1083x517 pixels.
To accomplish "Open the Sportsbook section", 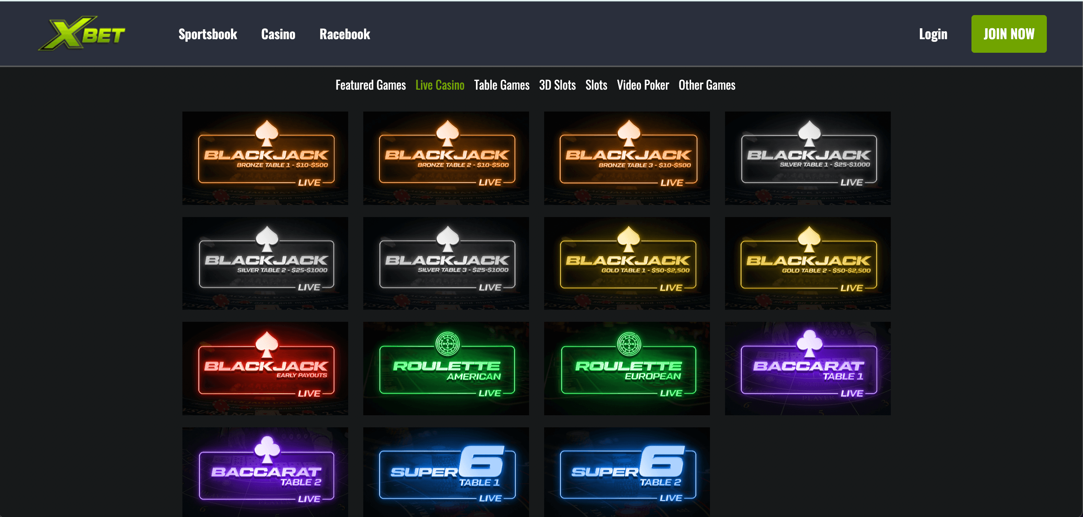I will (x=208, y=34).
